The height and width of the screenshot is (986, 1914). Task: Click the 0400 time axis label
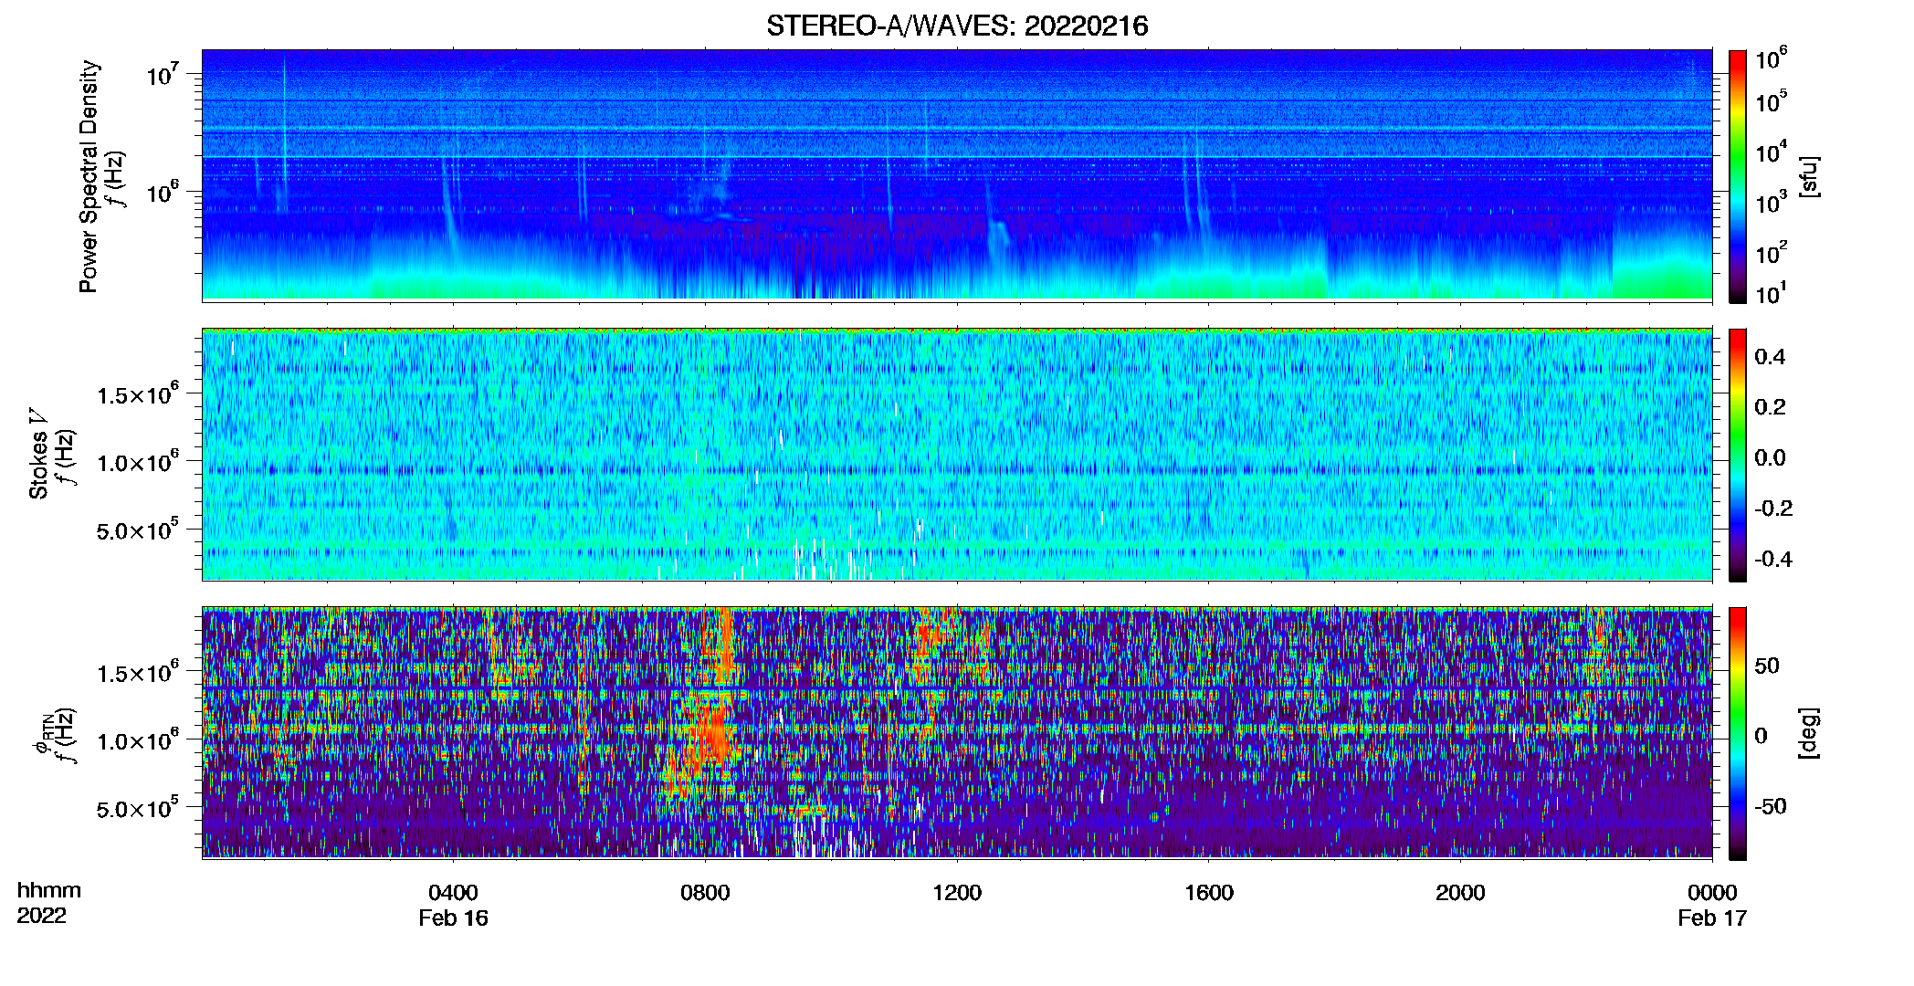click(453, 893)
